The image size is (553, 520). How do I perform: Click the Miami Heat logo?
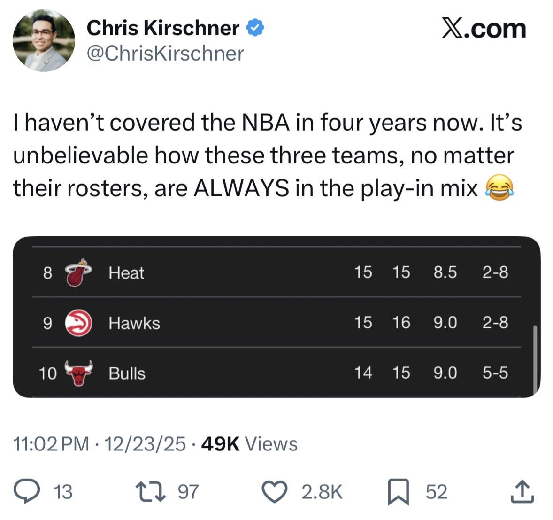pos(78,272)
